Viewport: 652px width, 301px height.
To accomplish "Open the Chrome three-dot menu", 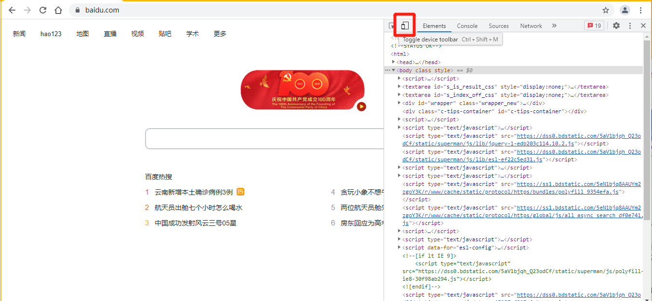I will pyautogui.click(x=641, y=10).
